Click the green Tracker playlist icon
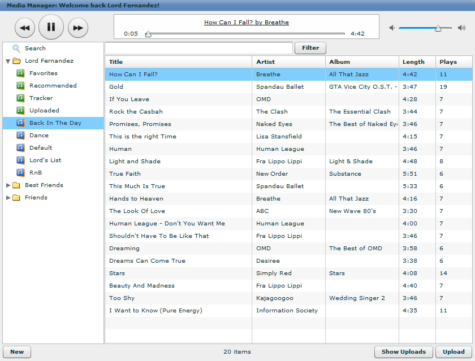This screenshot has height=361, width=475. [20, 98]
